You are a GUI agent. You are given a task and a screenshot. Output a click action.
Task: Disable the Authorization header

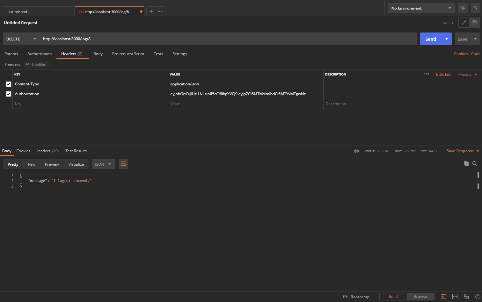pyautogui.click(x=8, y=94)
